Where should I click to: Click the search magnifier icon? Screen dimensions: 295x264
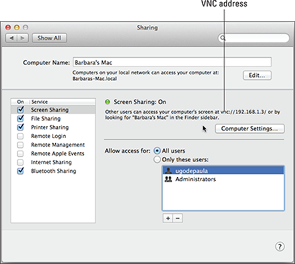coord(223,38)
